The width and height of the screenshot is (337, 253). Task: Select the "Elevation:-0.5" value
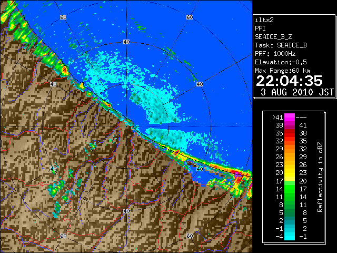281,62
